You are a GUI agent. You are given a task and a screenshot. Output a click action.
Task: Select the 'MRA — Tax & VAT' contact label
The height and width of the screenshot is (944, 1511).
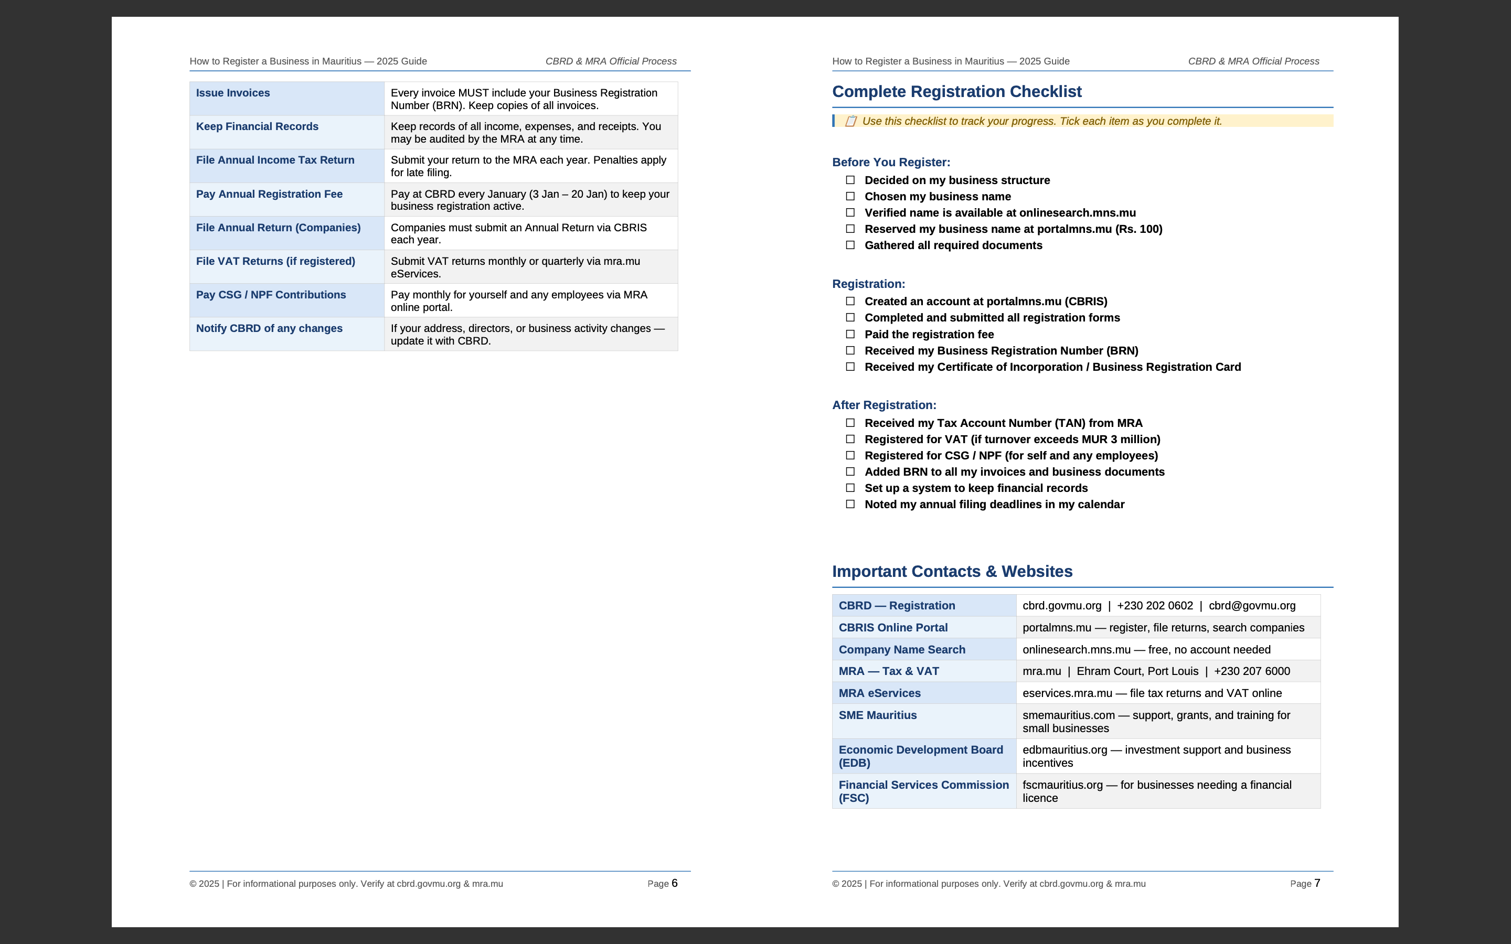coord(888,671)
